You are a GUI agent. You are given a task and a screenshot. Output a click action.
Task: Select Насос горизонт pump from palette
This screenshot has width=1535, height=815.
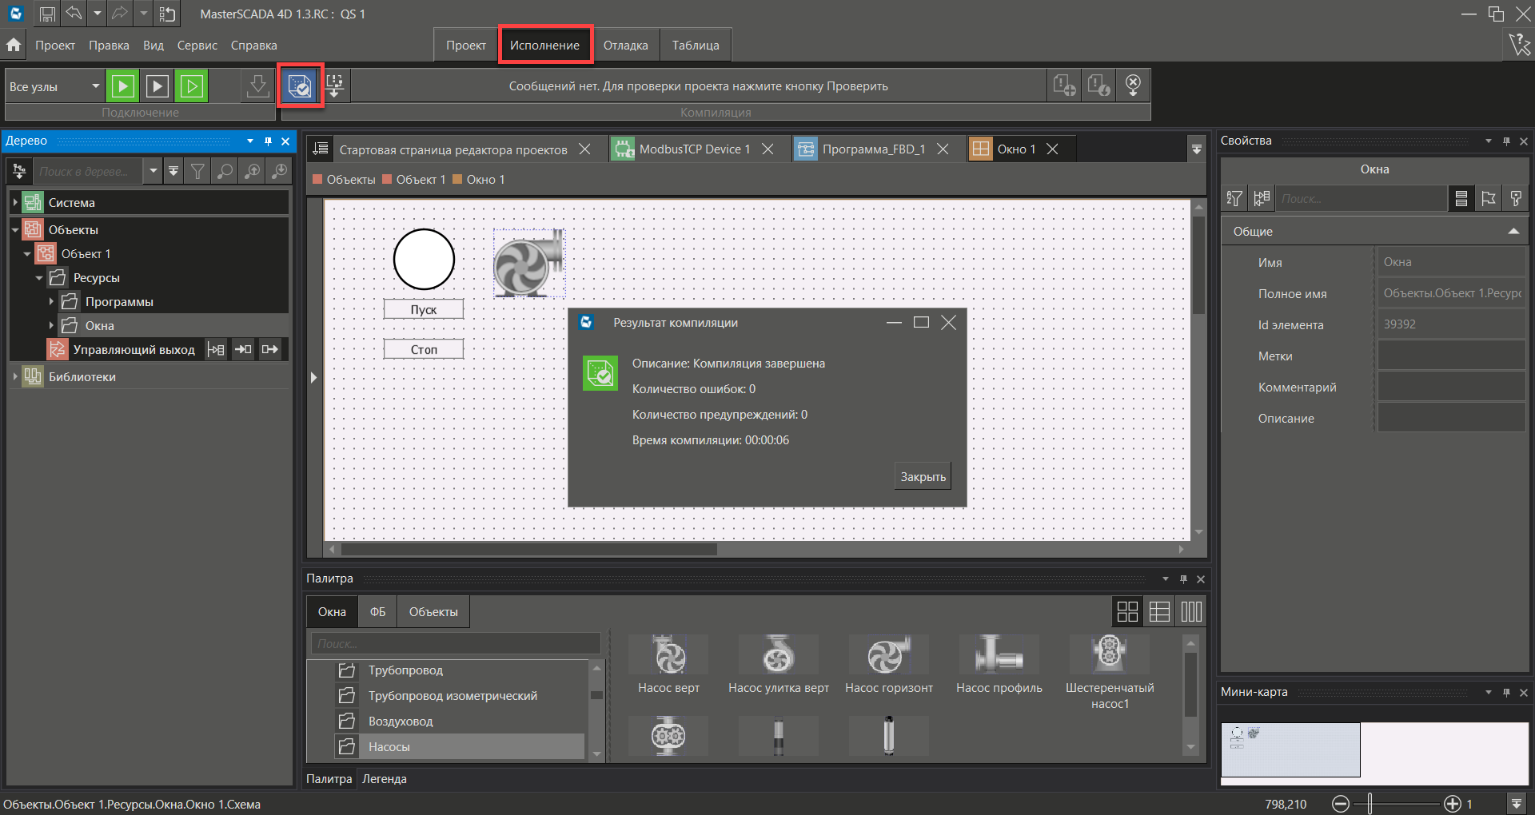click(x=888, y=665)
